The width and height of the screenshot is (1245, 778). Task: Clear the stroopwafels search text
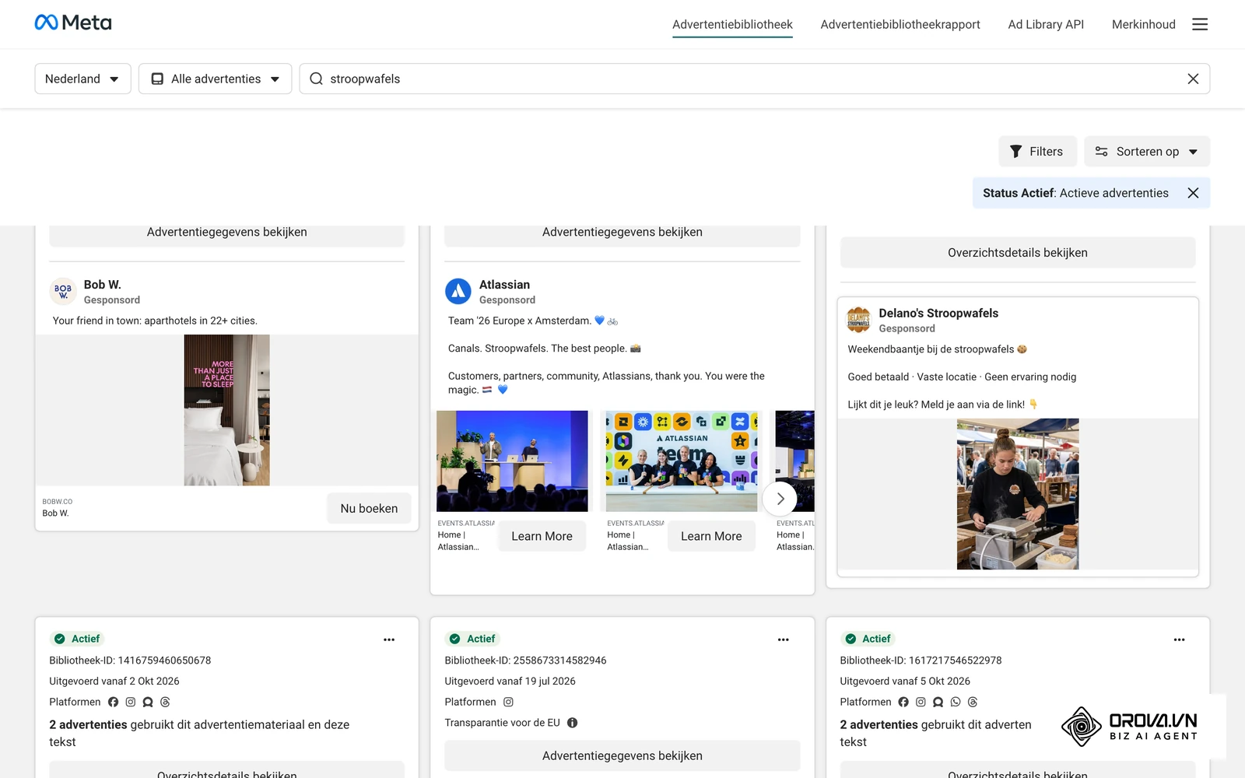pyautogui.click(x=1193, y=79)
